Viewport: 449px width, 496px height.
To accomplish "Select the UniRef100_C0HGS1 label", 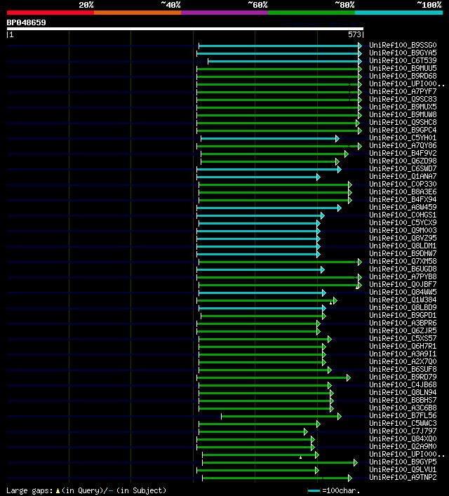I will tap(403, 215).
